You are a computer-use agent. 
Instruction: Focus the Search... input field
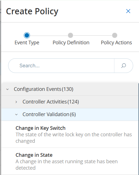pos(61,66)
